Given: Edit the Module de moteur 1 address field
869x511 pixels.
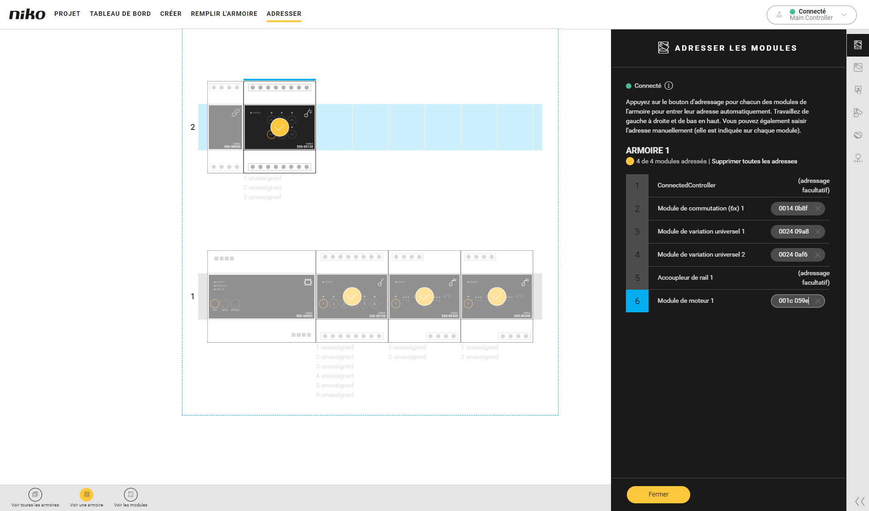Looking at the screenshot, I should click(x=793, y=301).
